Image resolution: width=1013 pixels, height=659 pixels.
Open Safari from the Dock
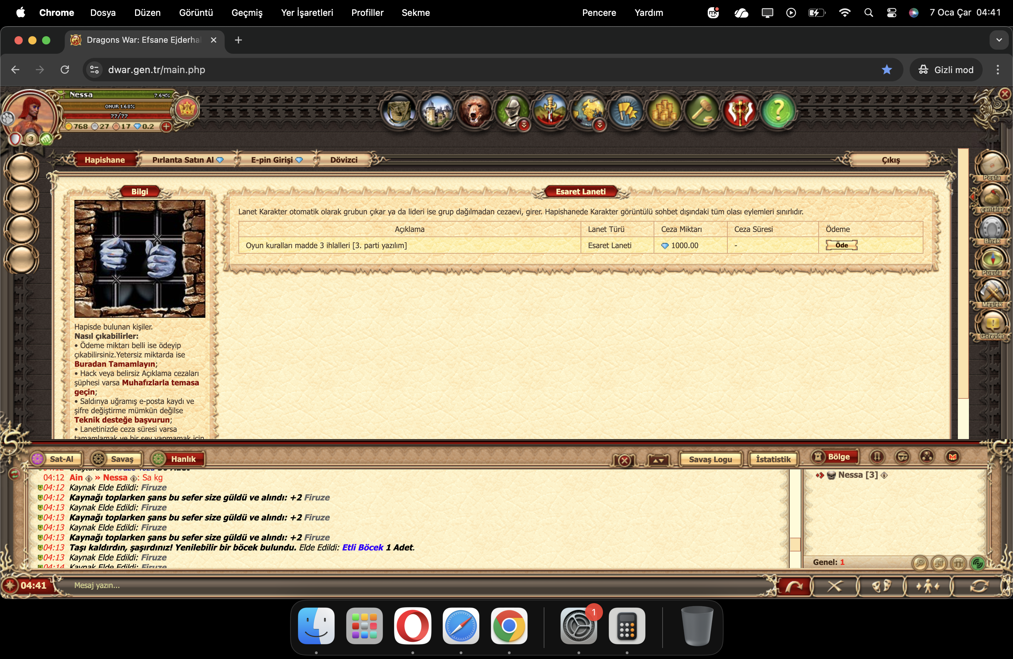461,626
